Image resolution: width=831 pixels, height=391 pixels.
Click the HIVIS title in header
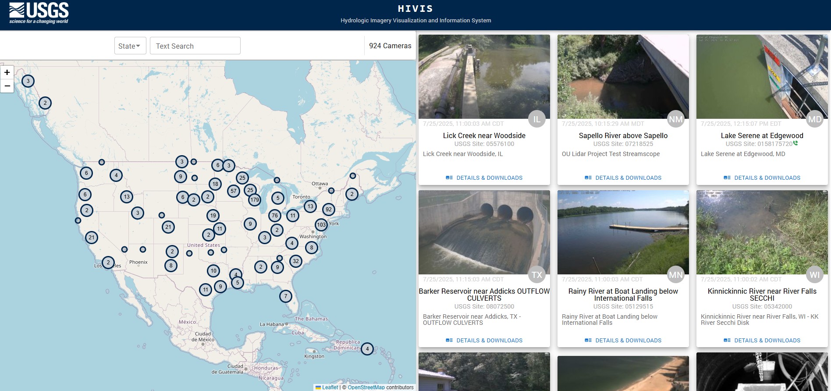coord(415,9)
